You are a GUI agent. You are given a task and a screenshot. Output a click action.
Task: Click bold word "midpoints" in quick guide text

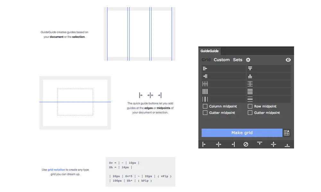(x=163, y=108)
